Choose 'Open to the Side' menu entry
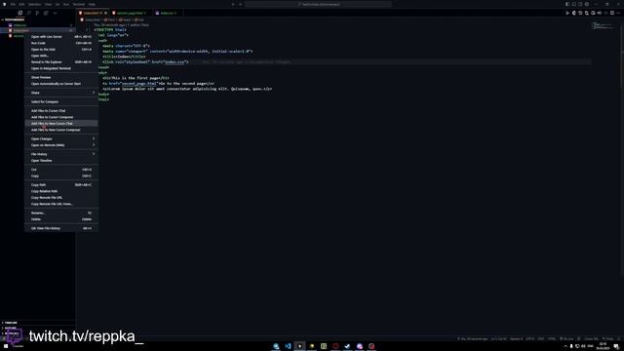624x351 pixels. (x=61, y=50)
